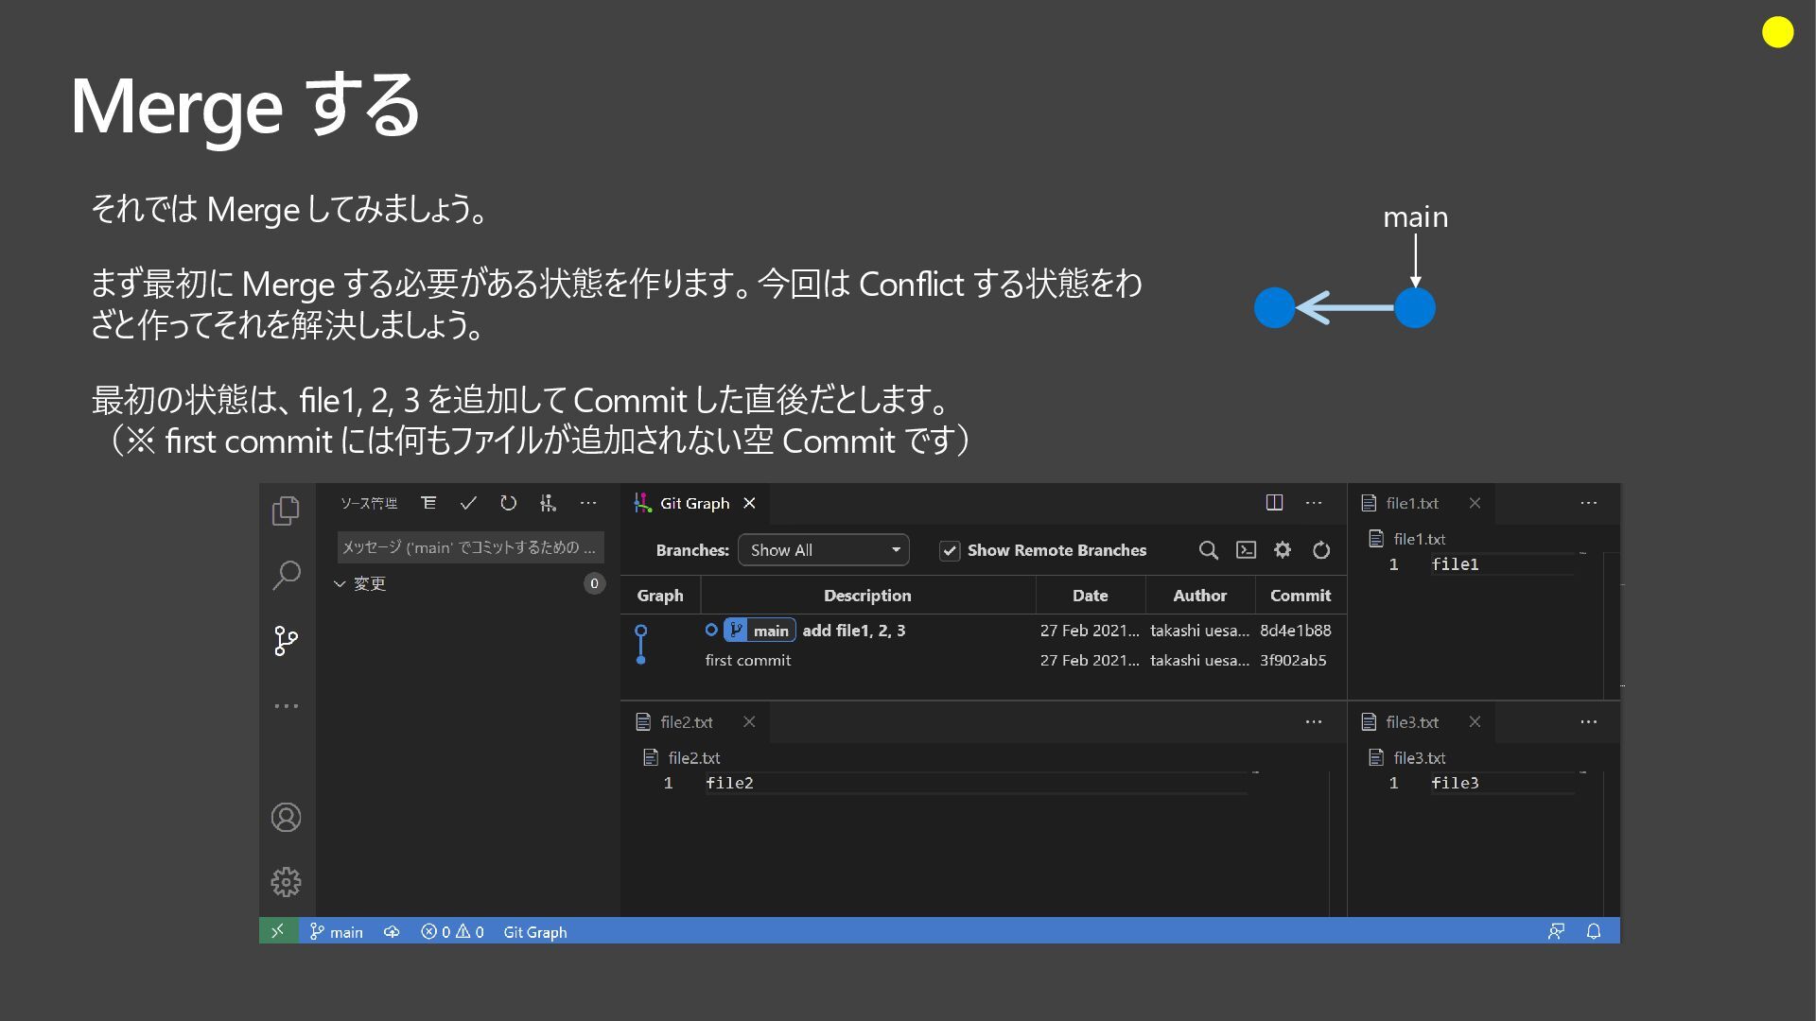The height and width of the screenshot is (1021, 1816).
Task: Click the Accounts icon in activity bar
Action: (x=286, y=818)
